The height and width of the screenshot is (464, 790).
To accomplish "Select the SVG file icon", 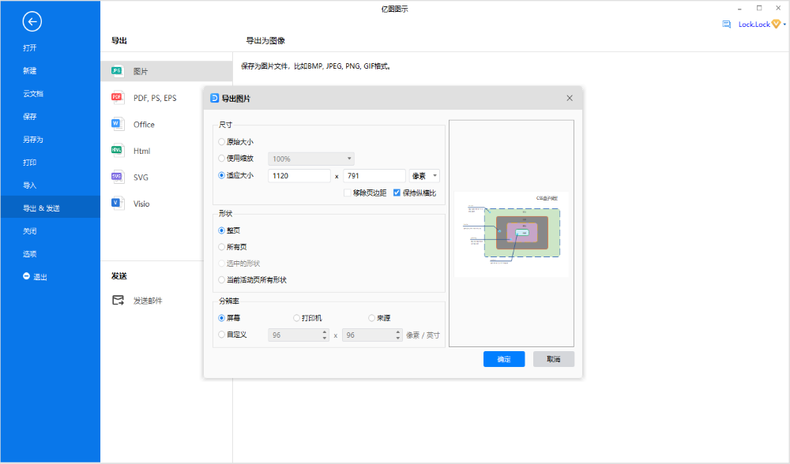I will coord(117,177).
